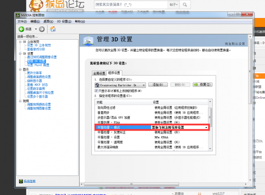265x195 pixels.
Task: Select the 平滑处理 - FXAA row
Action: pos(151,122)
